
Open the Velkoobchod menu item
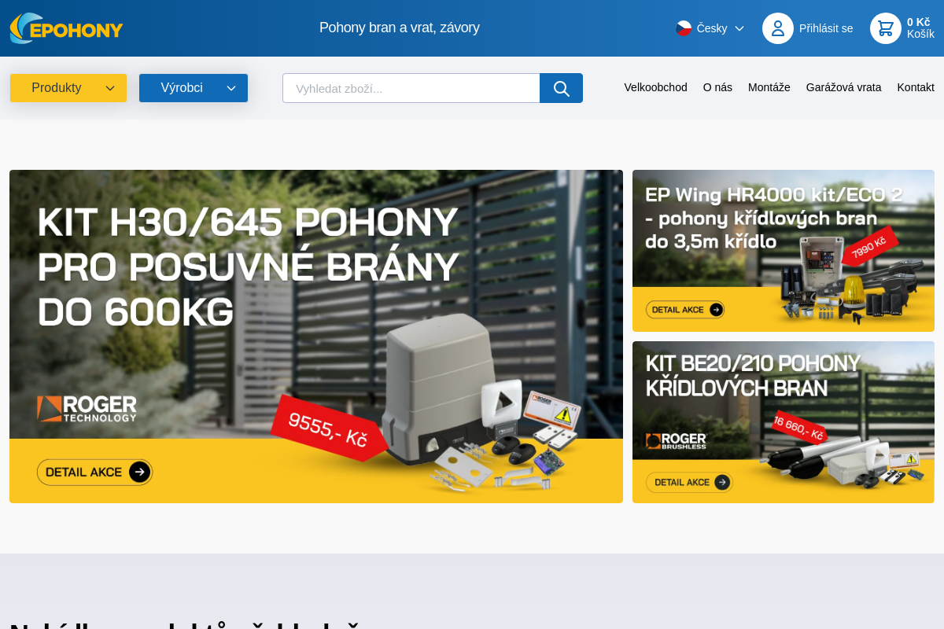pyautogui.click(x=655, y=87)
